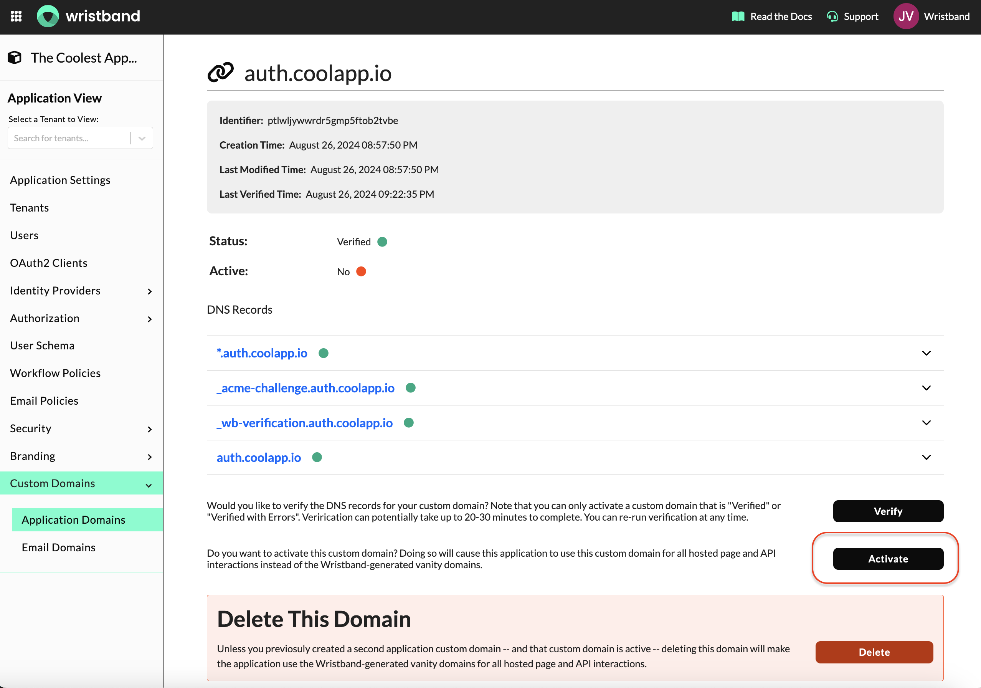The height and width of the screenshot is (688, 981).
Task: Open the Users section
Action: pyautogui.click(x=24, y=235)
